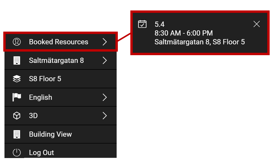Viewport: 278px width, 164px height.
Task: Click the flag icon next to English
Action: click(17, 97)
